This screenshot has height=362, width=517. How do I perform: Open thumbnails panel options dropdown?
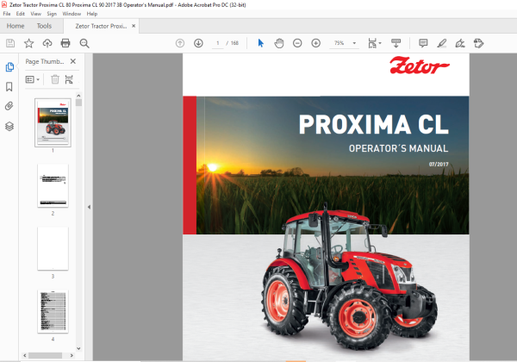pyautogui.click(x=33, y=79)
